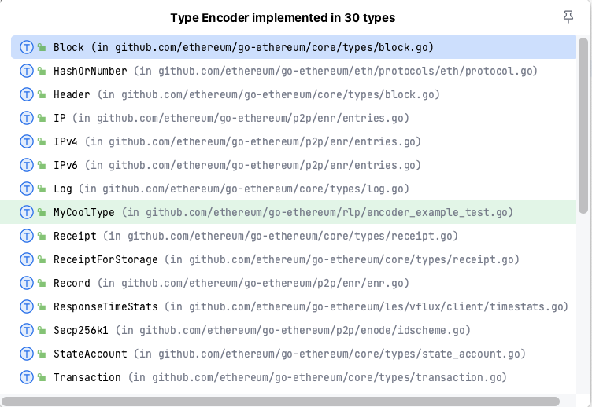Click the popup title Type Encoder implemented
Viewport: 592px width, 407px height.
click(x=283, y=18)
